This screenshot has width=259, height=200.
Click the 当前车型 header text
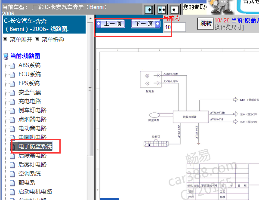pyautogui.click(x=55, y=7)
